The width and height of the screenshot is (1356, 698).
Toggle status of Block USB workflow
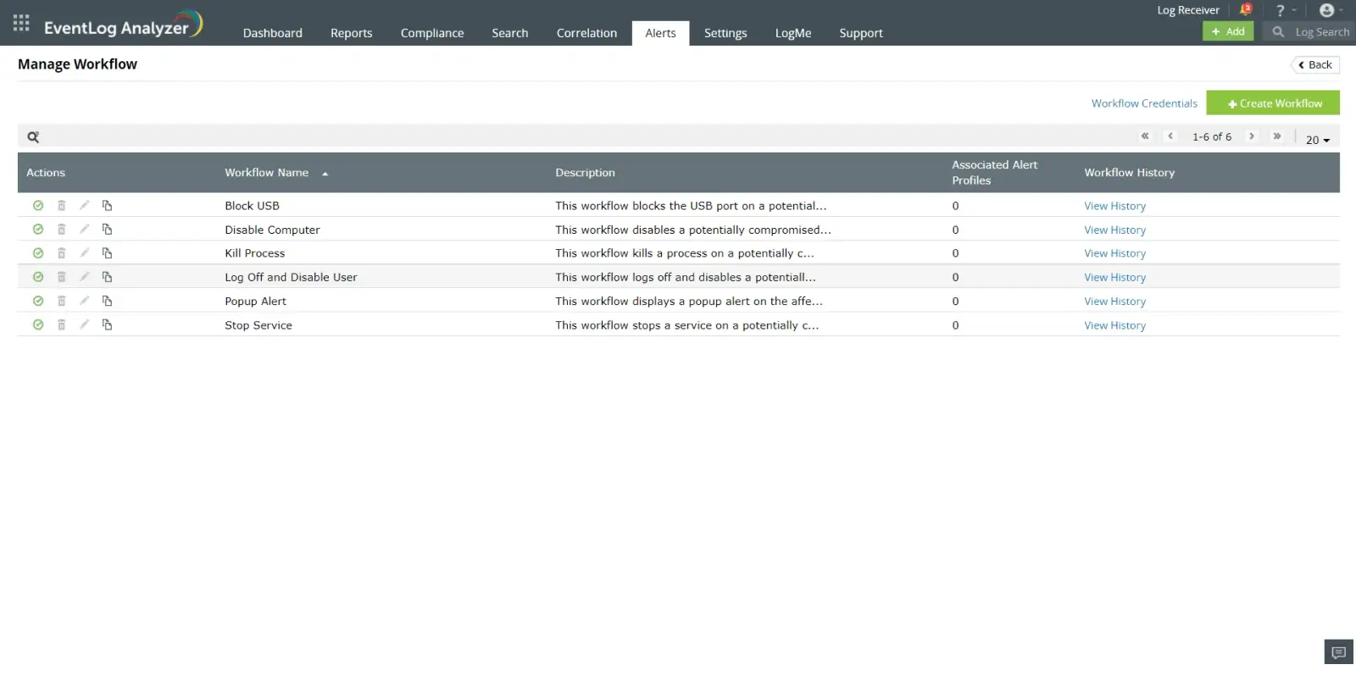[38, 206]
